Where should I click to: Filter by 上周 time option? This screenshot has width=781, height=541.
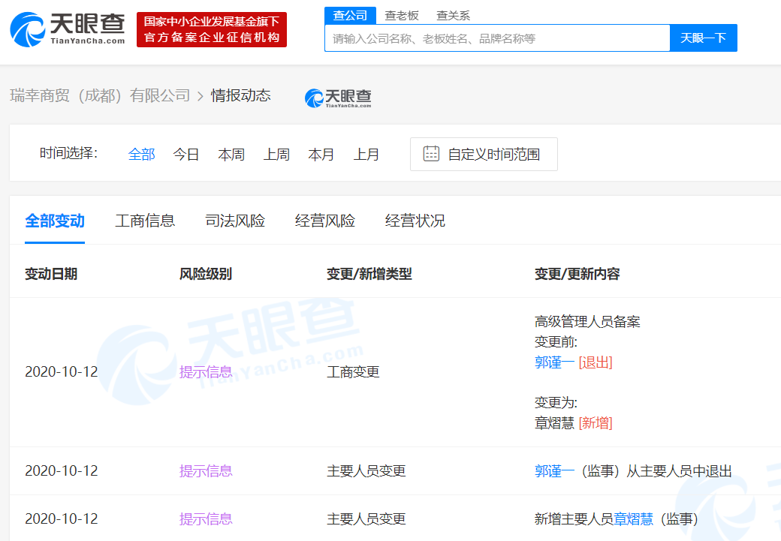click(276, 154)
